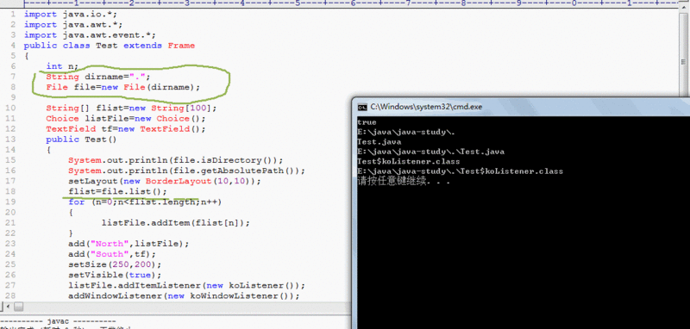Click the horizontal scrollbar left arrow
Screen dimensions: 690x329
click(x=4, y=306)
